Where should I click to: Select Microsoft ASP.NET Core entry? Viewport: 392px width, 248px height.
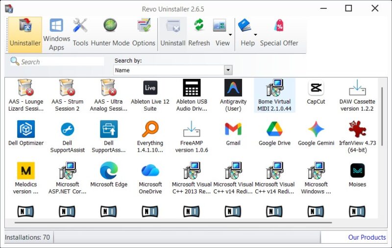[67, 178]
